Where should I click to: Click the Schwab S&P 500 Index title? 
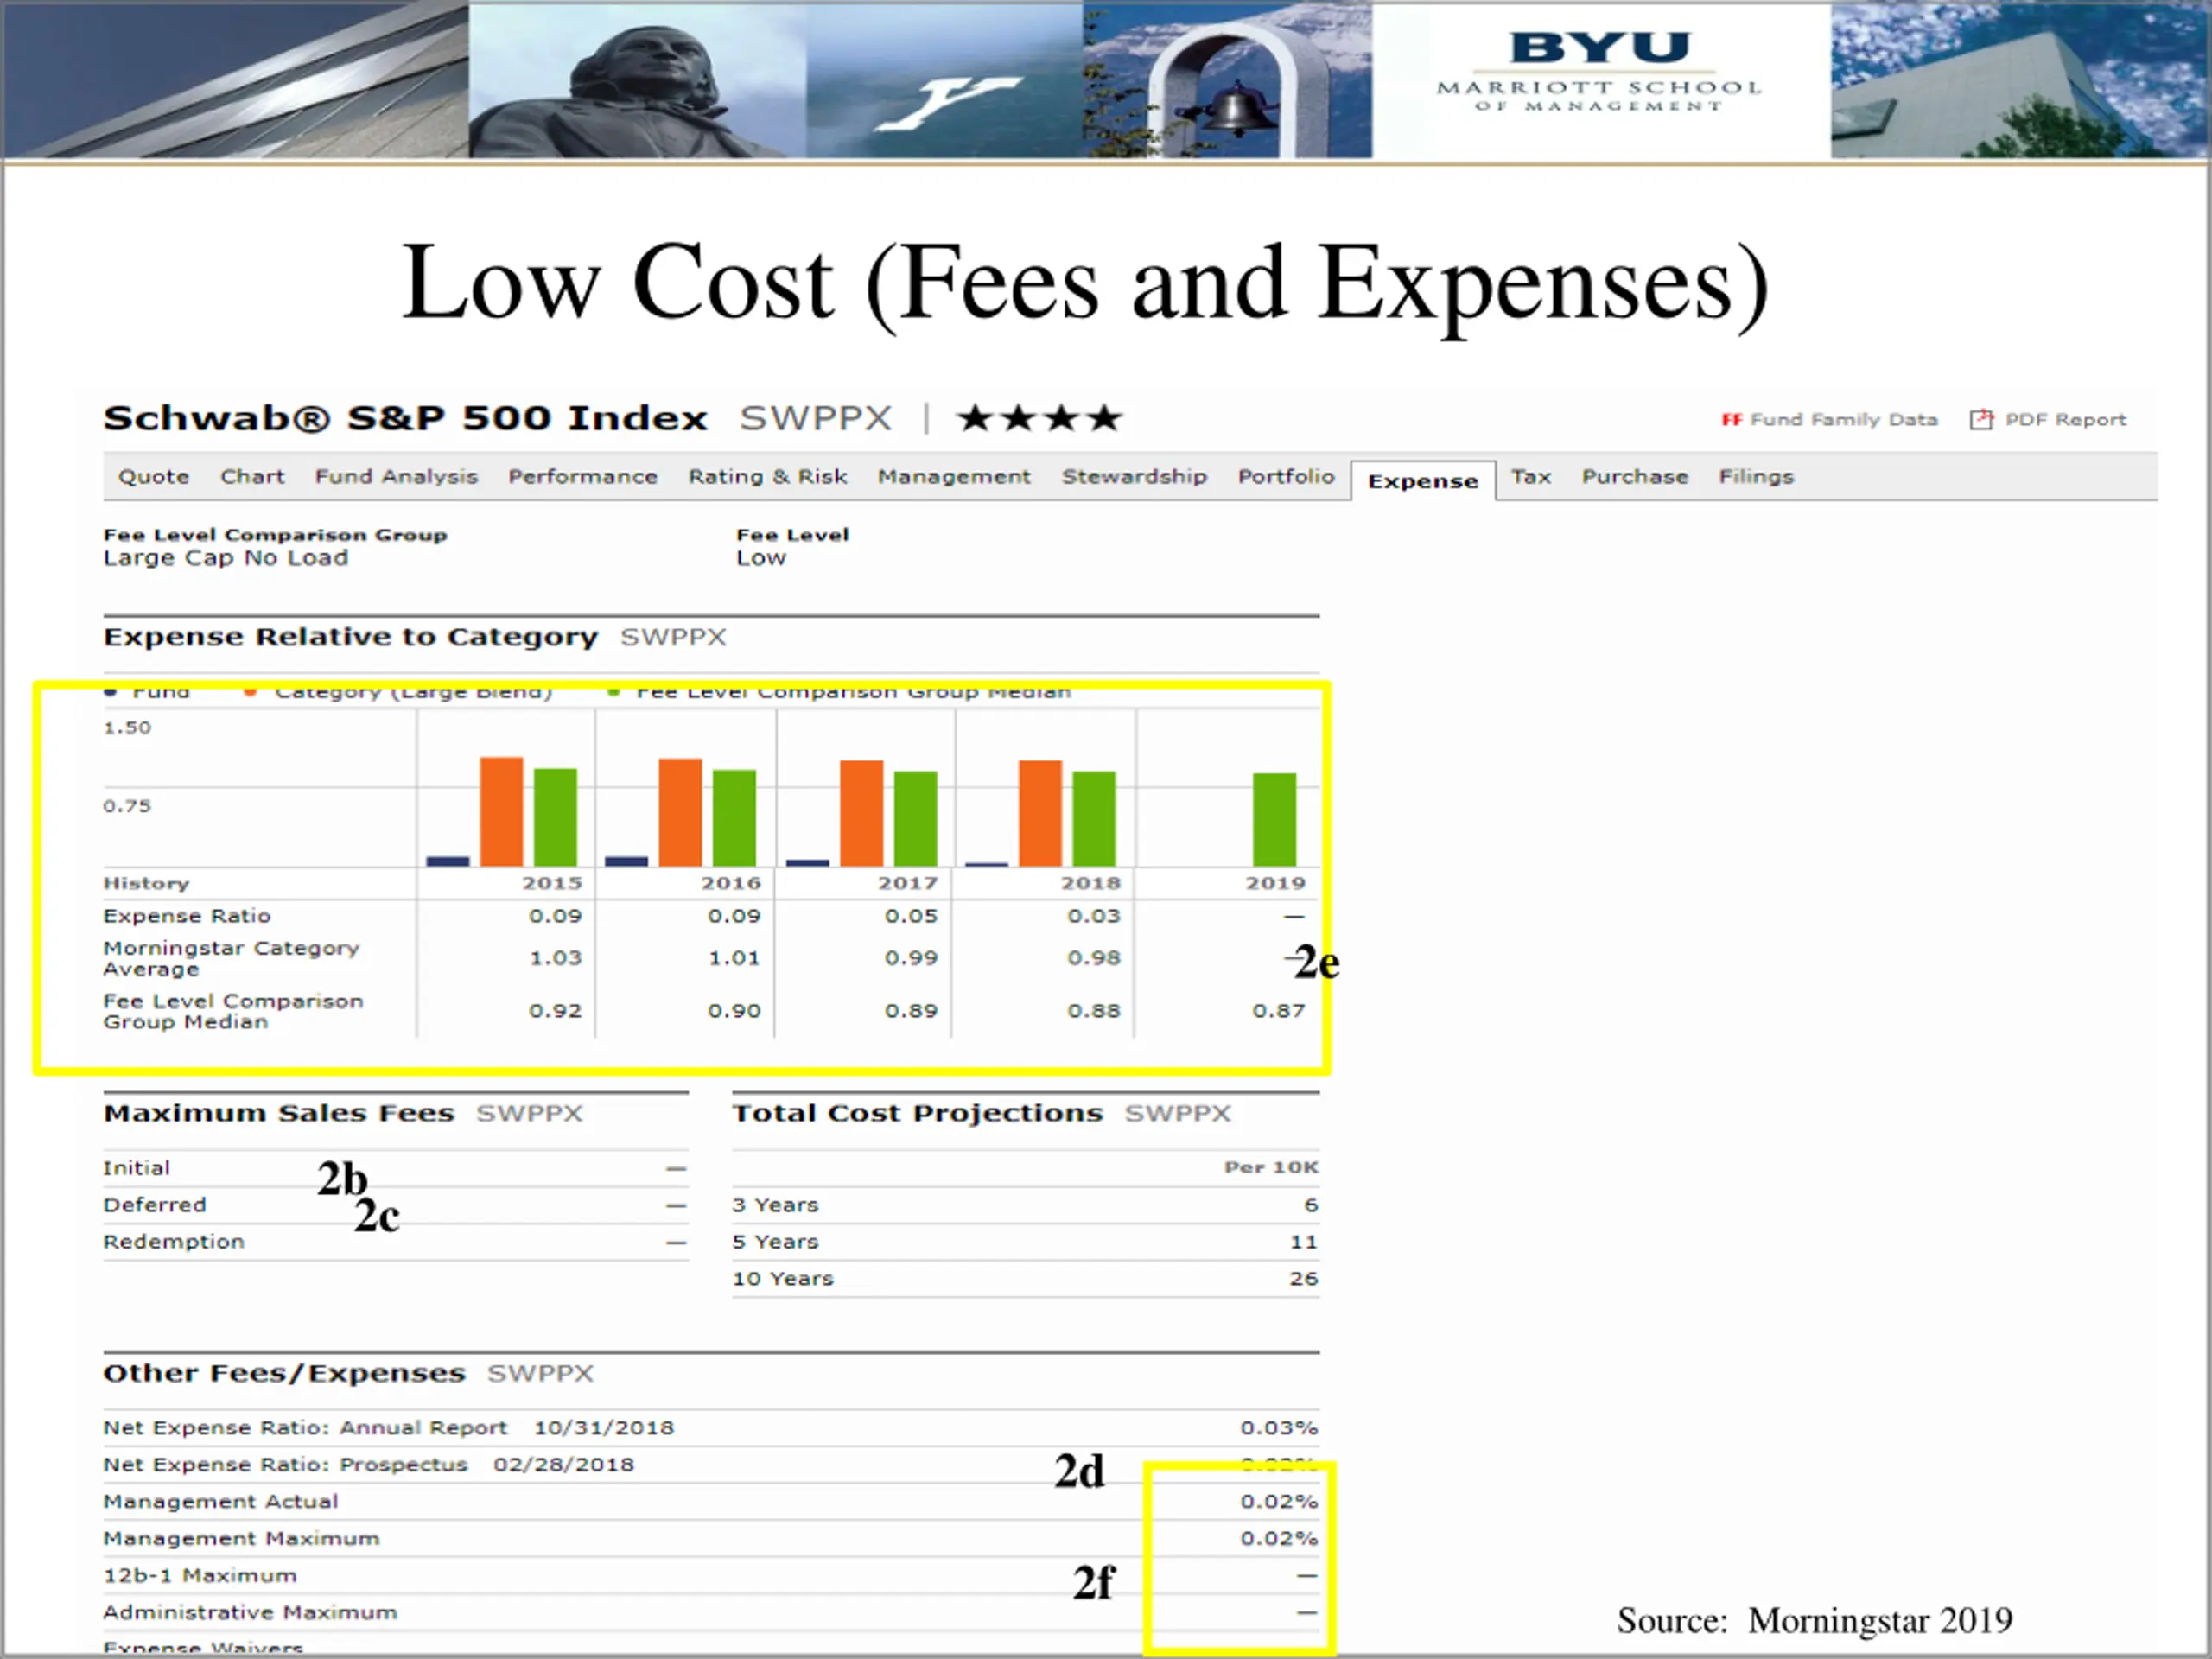406,418
